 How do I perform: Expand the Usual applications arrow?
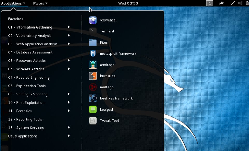[x=69, y=136]
